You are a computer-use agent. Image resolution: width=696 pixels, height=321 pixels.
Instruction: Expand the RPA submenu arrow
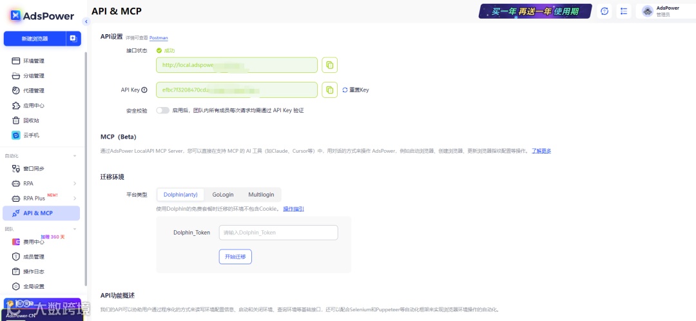[75, 183]
